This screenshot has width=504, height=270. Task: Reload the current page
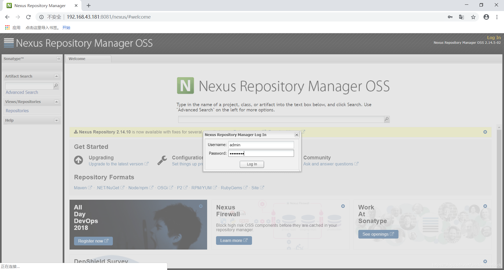[28, 17]
